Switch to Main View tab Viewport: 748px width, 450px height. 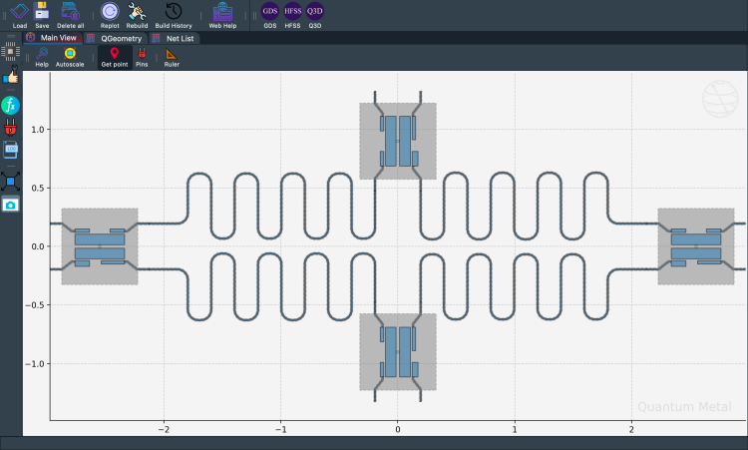(52, 38)
